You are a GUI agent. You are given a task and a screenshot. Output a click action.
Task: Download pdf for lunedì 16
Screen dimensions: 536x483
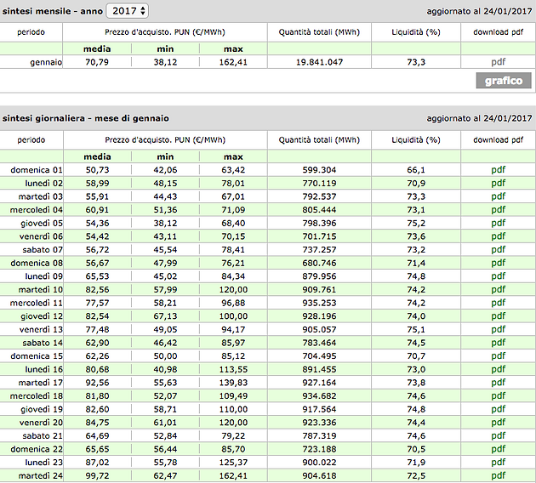[x=498, y=369]
